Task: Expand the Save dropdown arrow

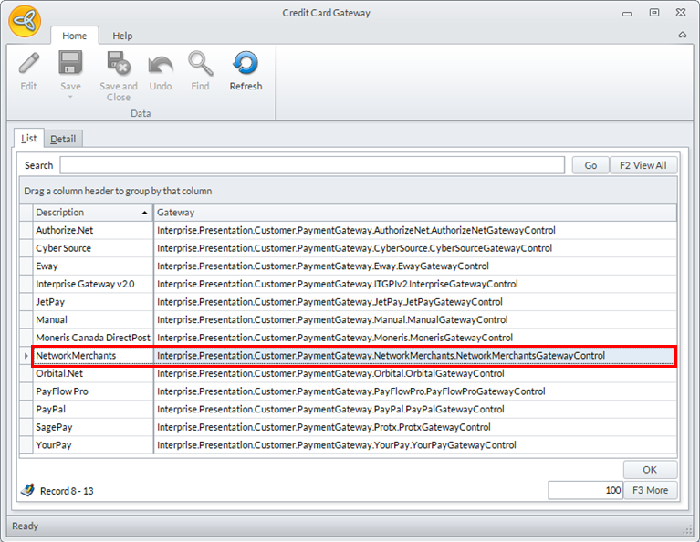Action: [x=70, y=97]
